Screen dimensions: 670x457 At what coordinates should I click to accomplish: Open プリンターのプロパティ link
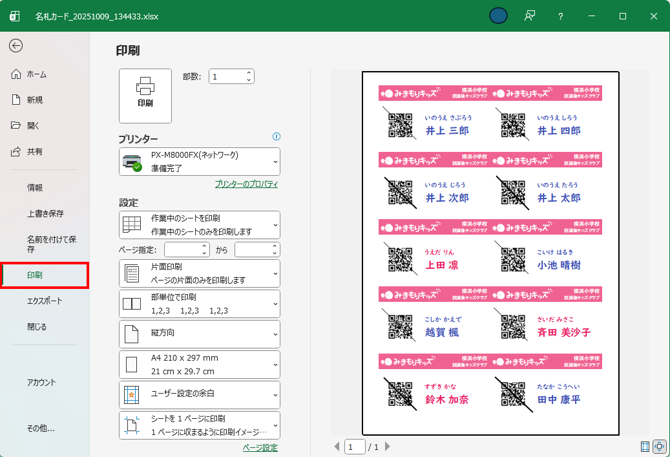point(246,184)
